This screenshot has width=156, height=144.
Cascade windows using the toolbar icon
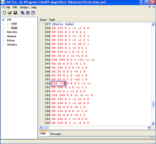coord(22,13)
